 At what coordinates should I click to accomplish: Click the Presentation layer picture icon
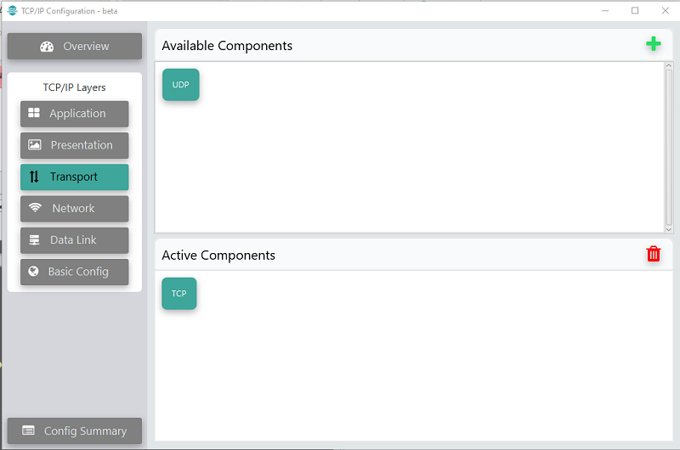35,144
